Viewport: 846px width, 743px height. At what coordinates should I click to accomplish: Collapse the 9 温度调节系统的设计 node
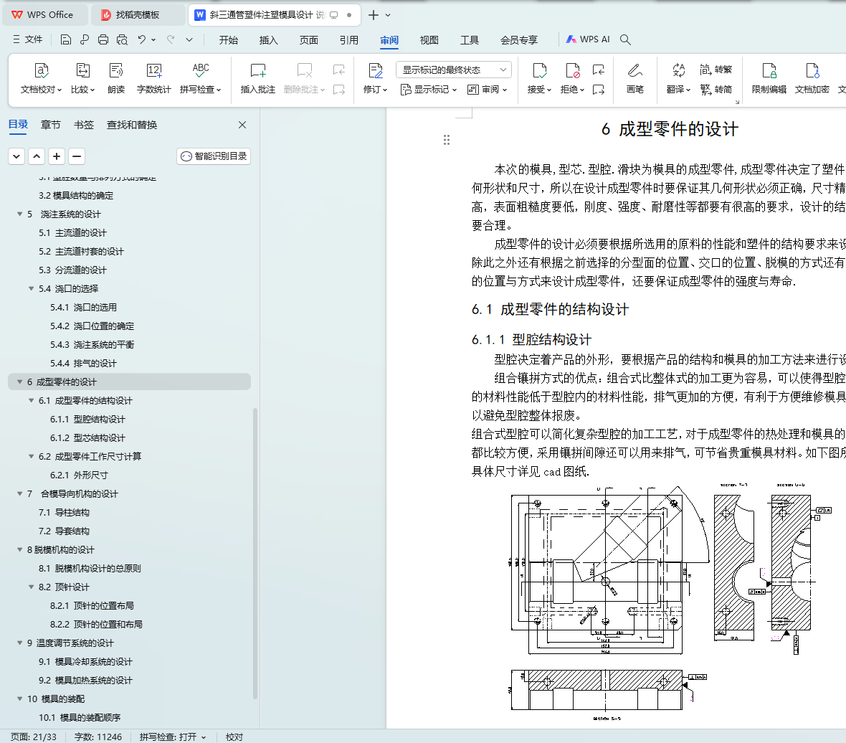(20, 643)
